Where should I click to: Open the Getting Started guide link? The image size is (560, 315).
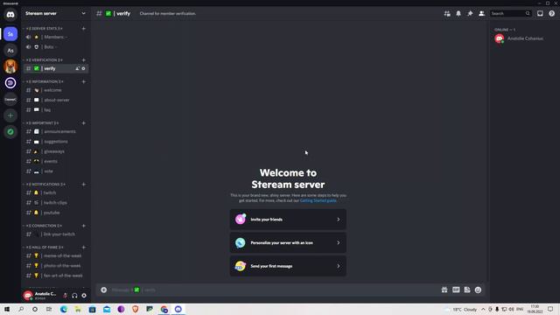(318, 200)
